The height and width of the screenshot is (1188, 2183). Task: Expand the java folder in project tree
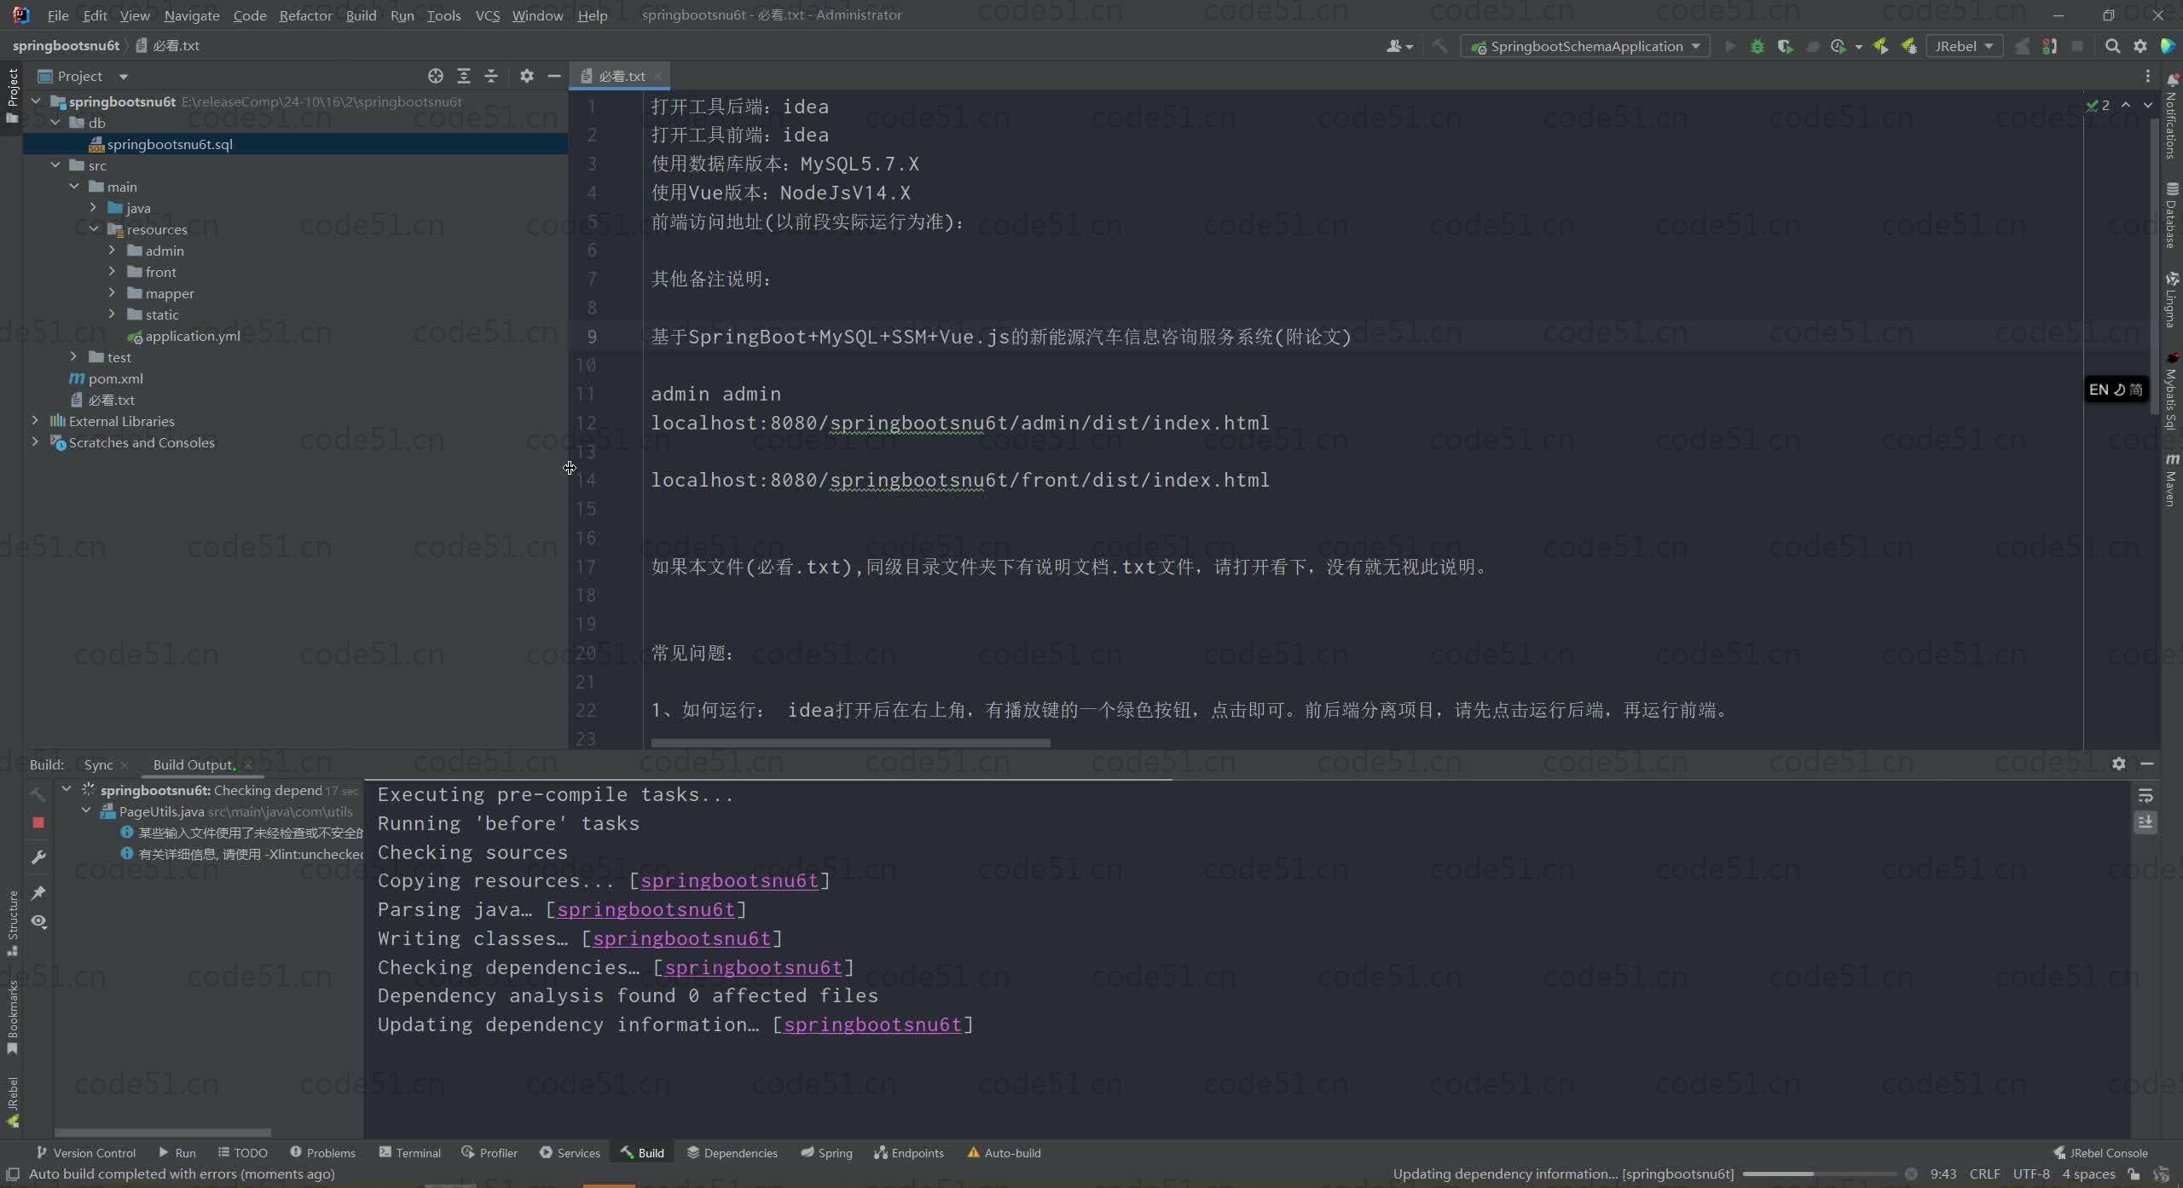coord(93,208)
